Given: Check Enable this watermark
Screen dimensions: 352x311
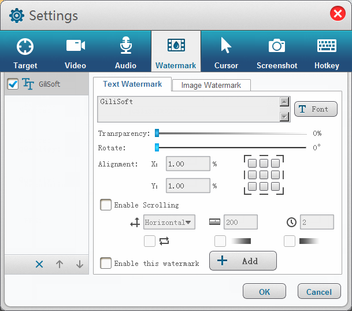Looking at the screenshot, I should tap(106, 263).
